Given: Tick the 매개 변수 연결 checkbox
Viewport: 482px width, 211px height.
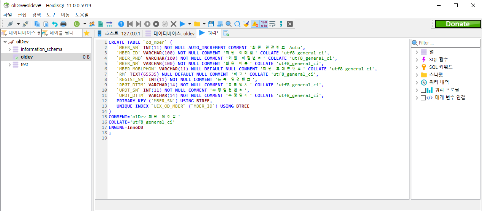Looking at the screenshot, I should [423, 98].
